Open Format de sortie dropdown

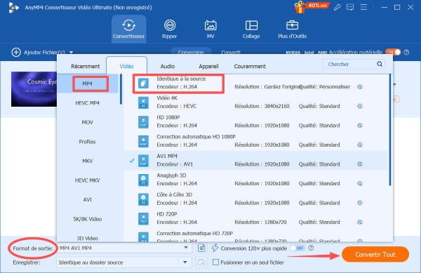coord(186,248)
